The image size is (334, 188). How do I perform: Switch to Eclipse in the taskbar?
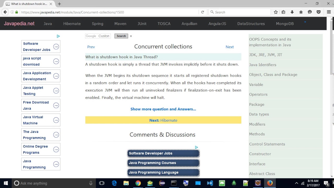(x=162, y=183)
